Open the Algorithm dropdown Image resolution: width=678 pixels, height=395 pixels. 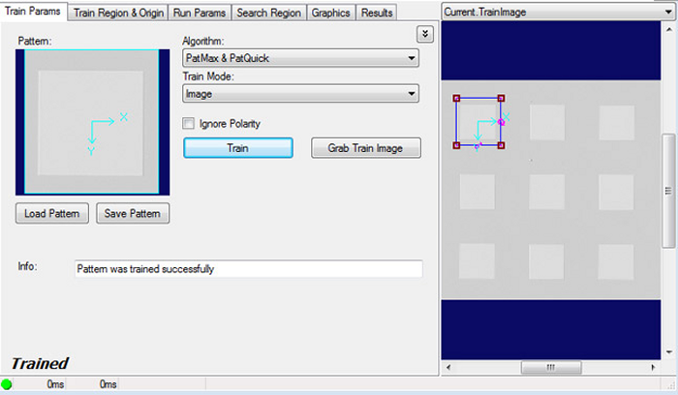tap(300, 58)
